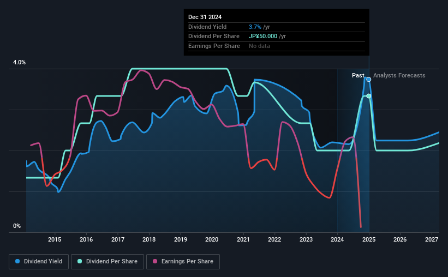Viewport: 448px width, 277px height.
Task: Click the 4.0% y-axis label
Action: tap(19, 62)
